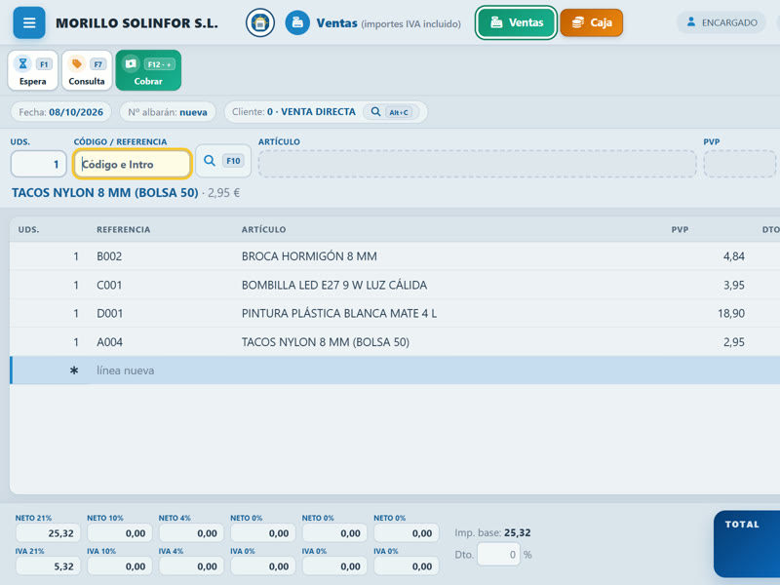Click the empty ARTÍCULO description box
The image size is (780, 585).
tap(478, 164)
